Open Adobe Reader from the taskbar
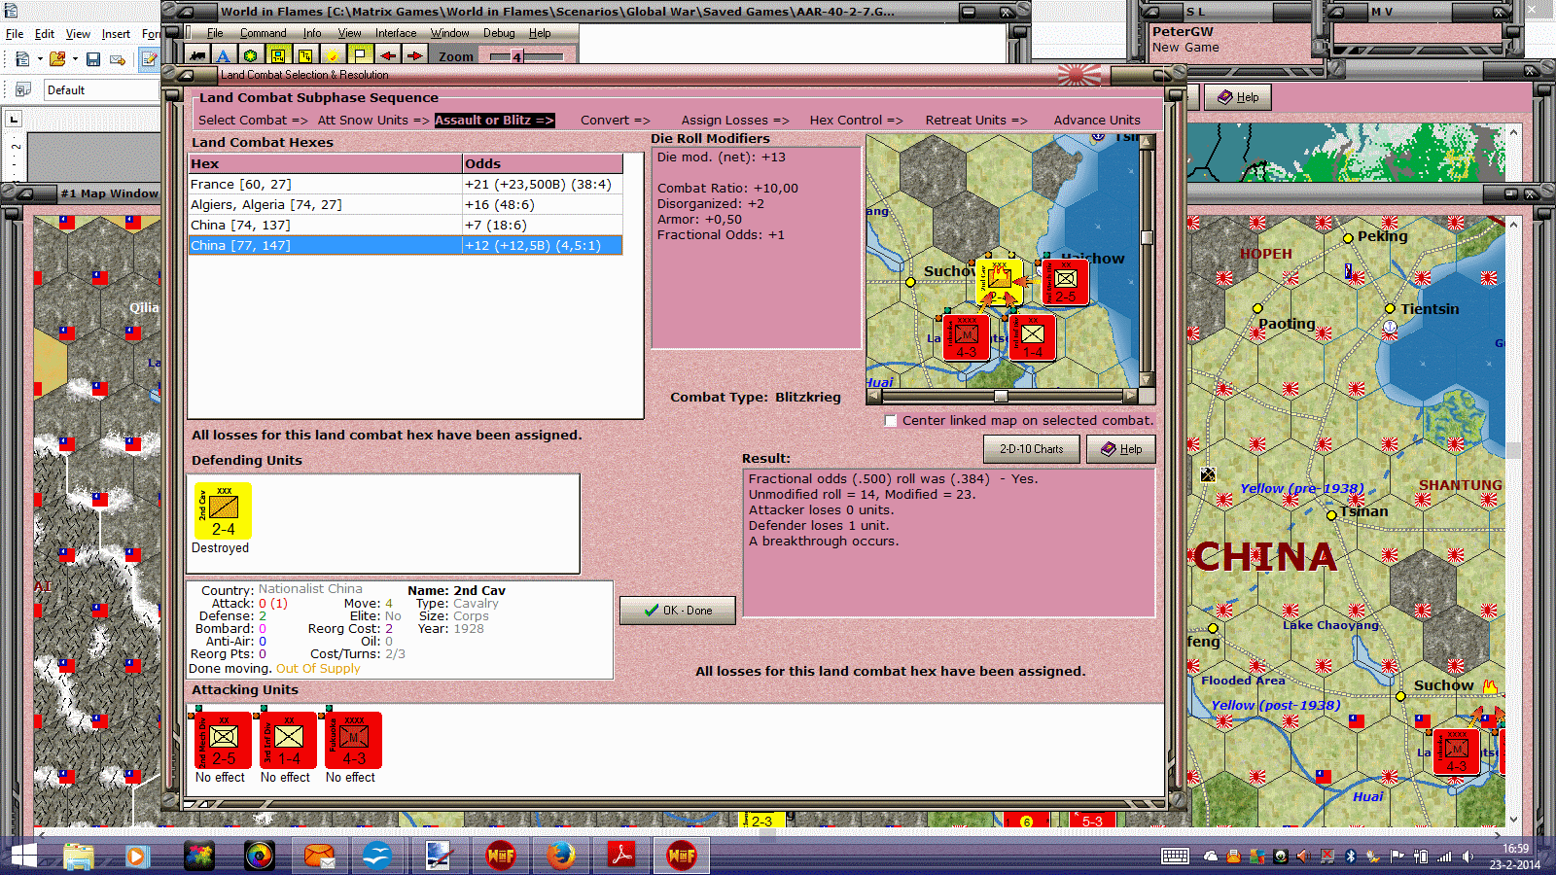 pyautogui.click(x=621, y=857)
